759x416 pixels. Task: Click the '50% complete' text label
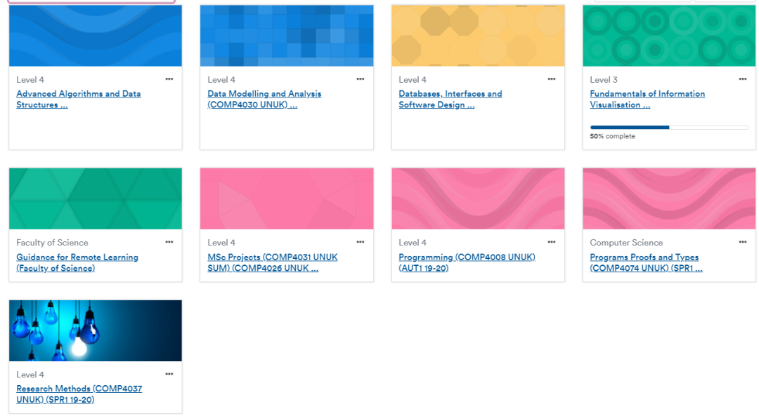[612, 136]
